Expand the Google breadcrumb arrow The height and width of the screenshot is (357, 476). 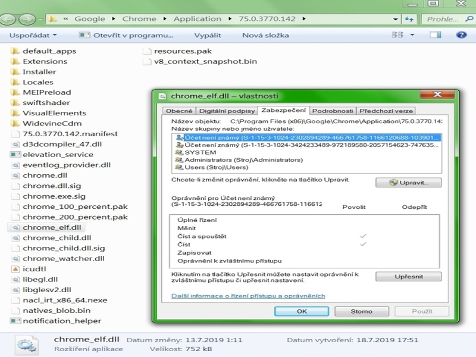[x=114, y=19]
